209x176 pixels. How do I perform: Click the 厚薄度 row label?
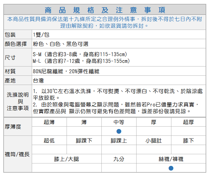13,127
